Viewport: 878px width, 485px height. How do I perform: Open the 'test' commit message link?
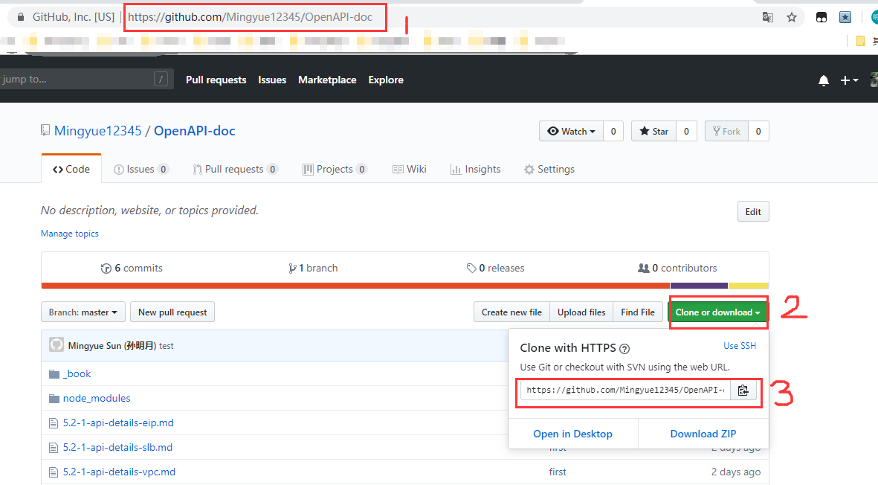pos(167,346)
